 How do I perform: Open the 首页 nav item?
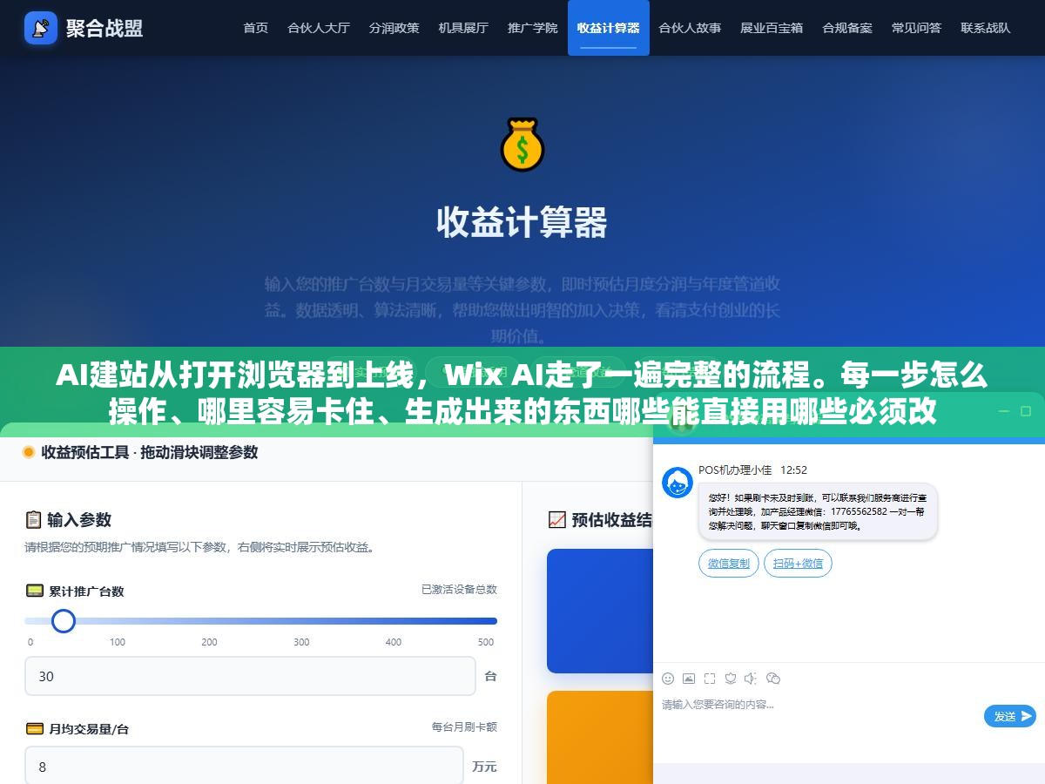click(x=256, y=28)
